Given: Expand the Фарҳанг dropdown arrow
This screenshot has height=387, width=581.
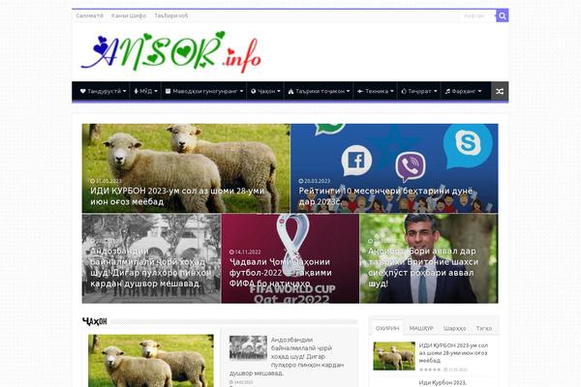Looking at the screenshot, I should [x=480, y=91].
